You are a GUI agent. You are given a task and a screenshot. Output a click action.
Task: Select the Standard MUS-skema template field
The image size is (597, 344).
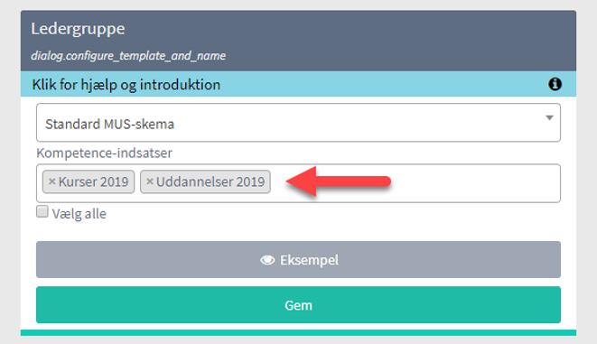[298, 123]
